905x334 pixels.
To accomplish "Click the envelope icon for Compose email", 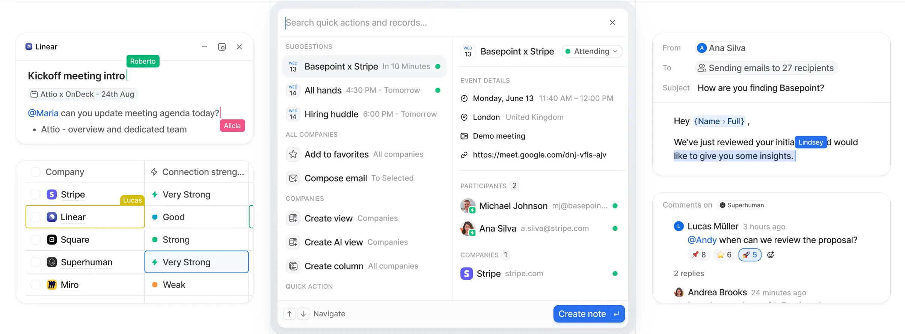I will click(293, 178).
